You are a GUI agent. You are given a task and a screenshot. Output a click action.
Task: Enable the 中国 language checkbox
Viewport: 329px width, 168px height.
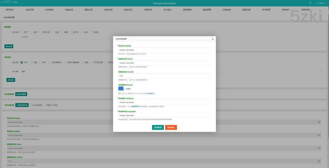pos(31,62)
